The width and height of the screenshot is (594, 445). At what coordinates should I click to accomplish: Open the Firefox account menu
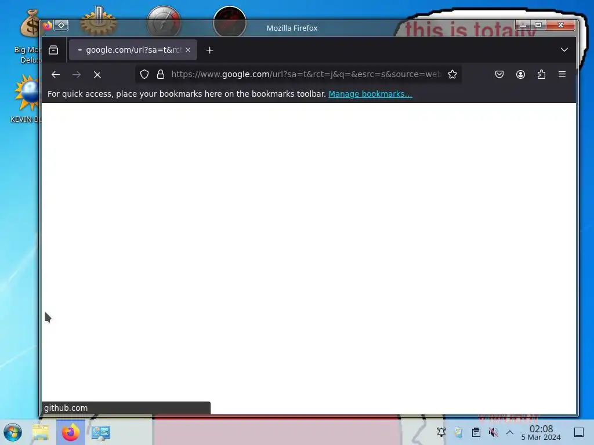(x=520, y=74)
